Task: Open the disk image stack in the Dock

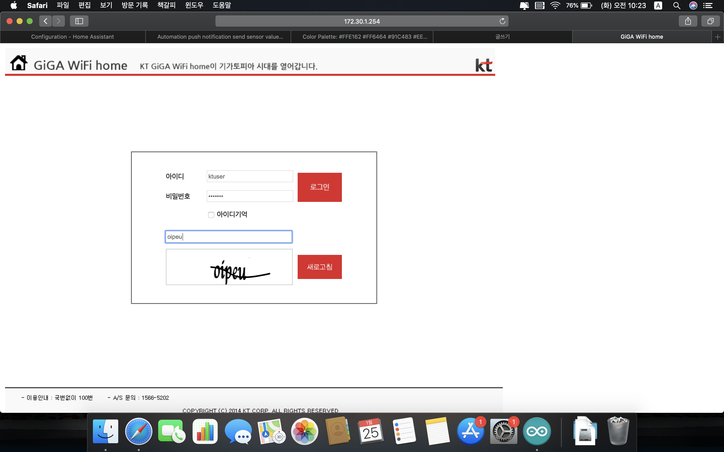Action: coord(585,431)
